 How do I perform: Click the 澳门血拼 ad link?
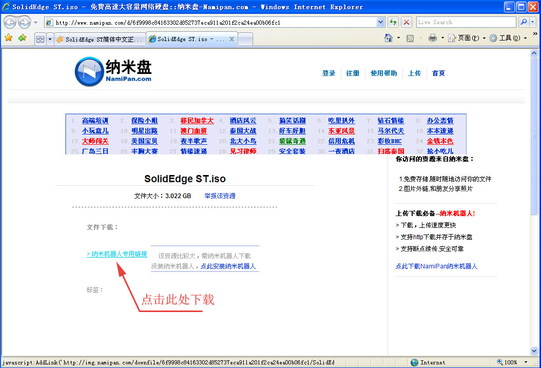pyautogui.click(x=194, y=131)
